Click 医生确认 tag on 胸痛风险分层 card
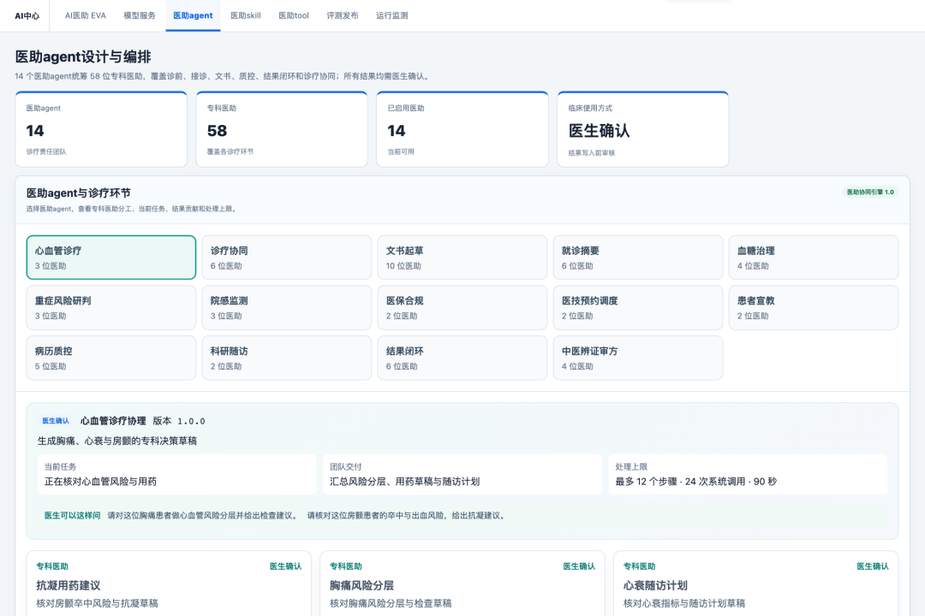 tap(579, 566)
